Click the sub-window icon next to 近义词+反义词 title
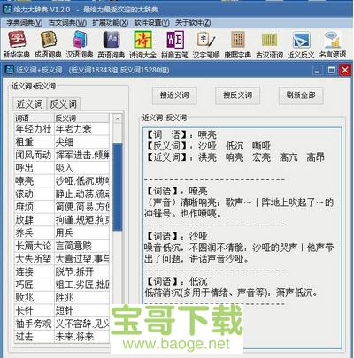354x358 pixels. (10, 70)
